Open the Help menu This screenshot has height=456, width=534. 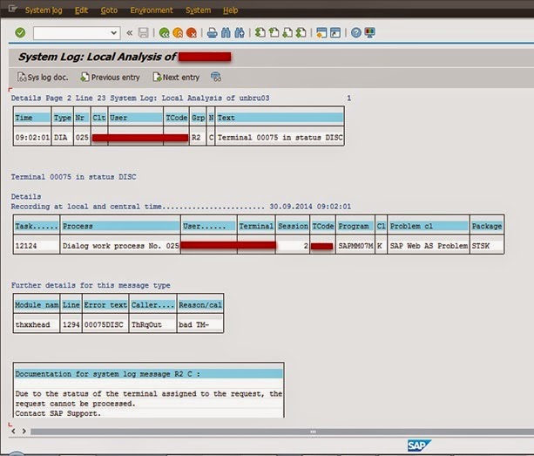231,10
